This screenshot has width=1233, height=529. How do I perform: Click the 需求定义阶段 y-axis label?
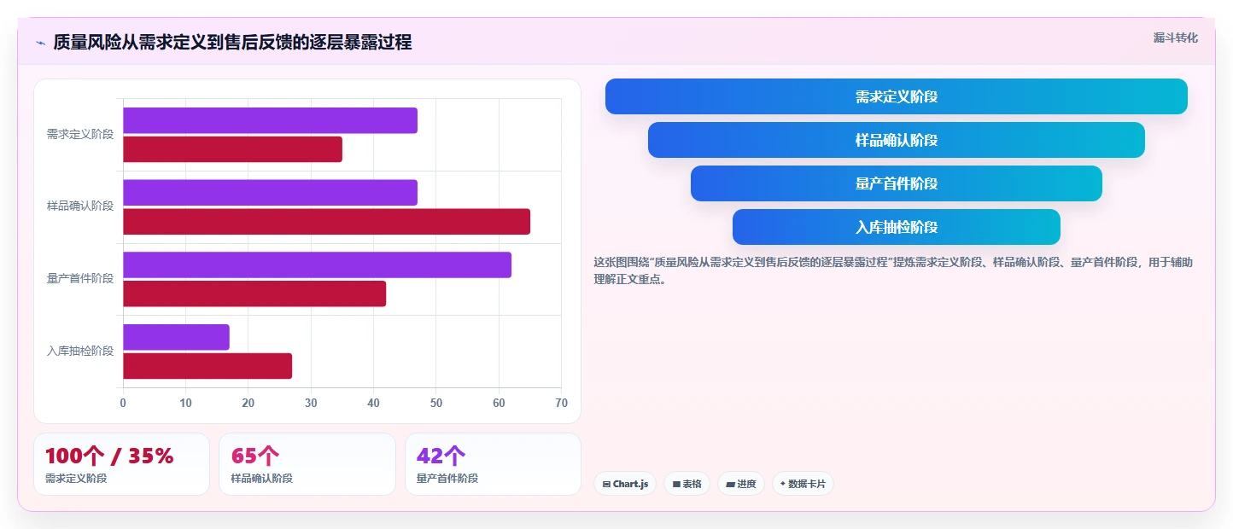point(80,135)
